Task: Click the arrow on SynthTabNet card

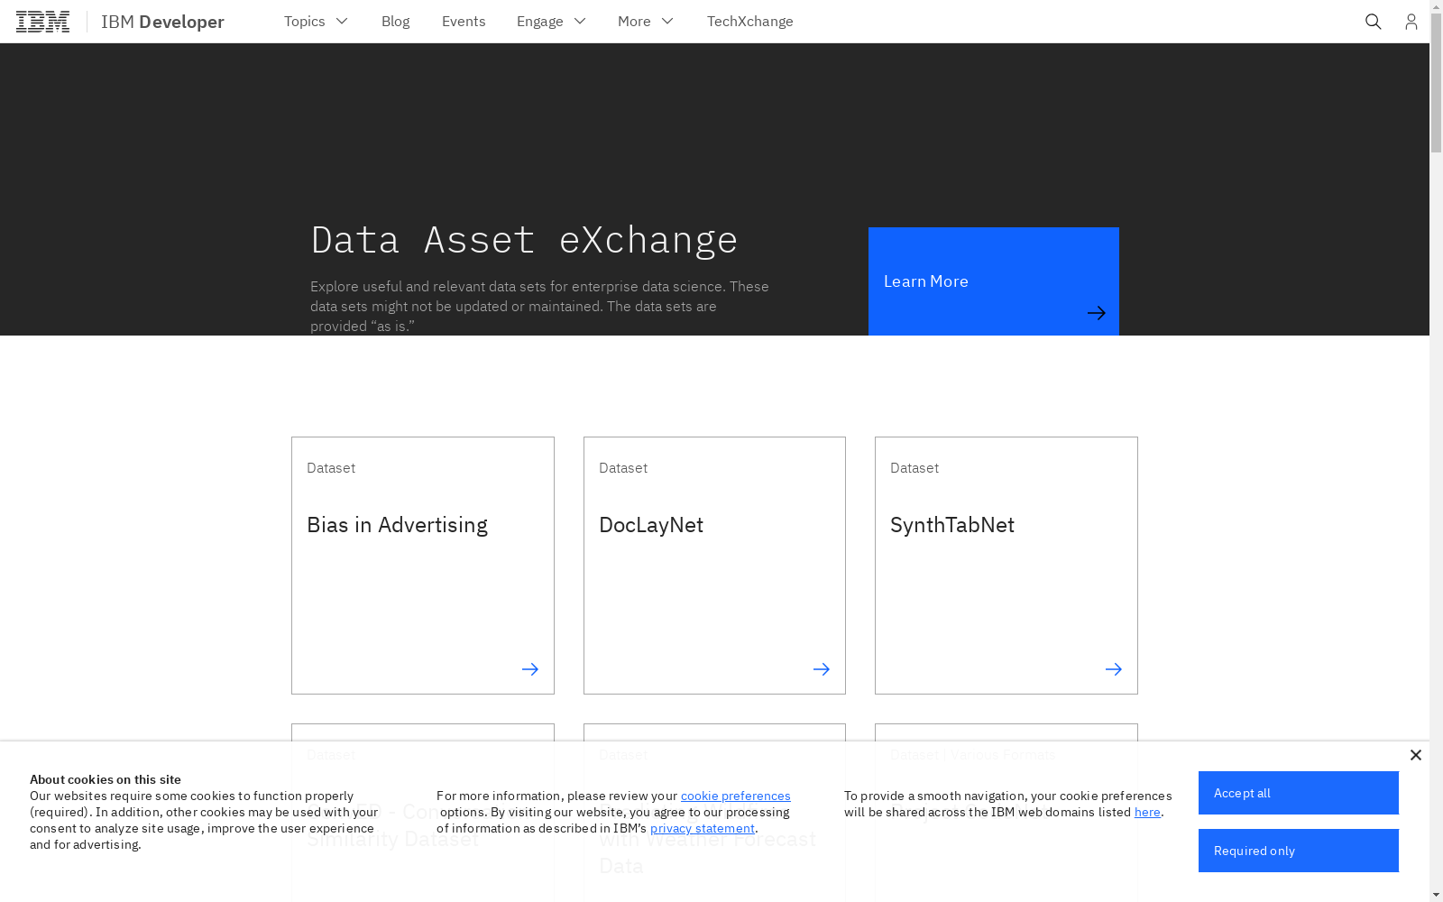Action: [1114, 669]
